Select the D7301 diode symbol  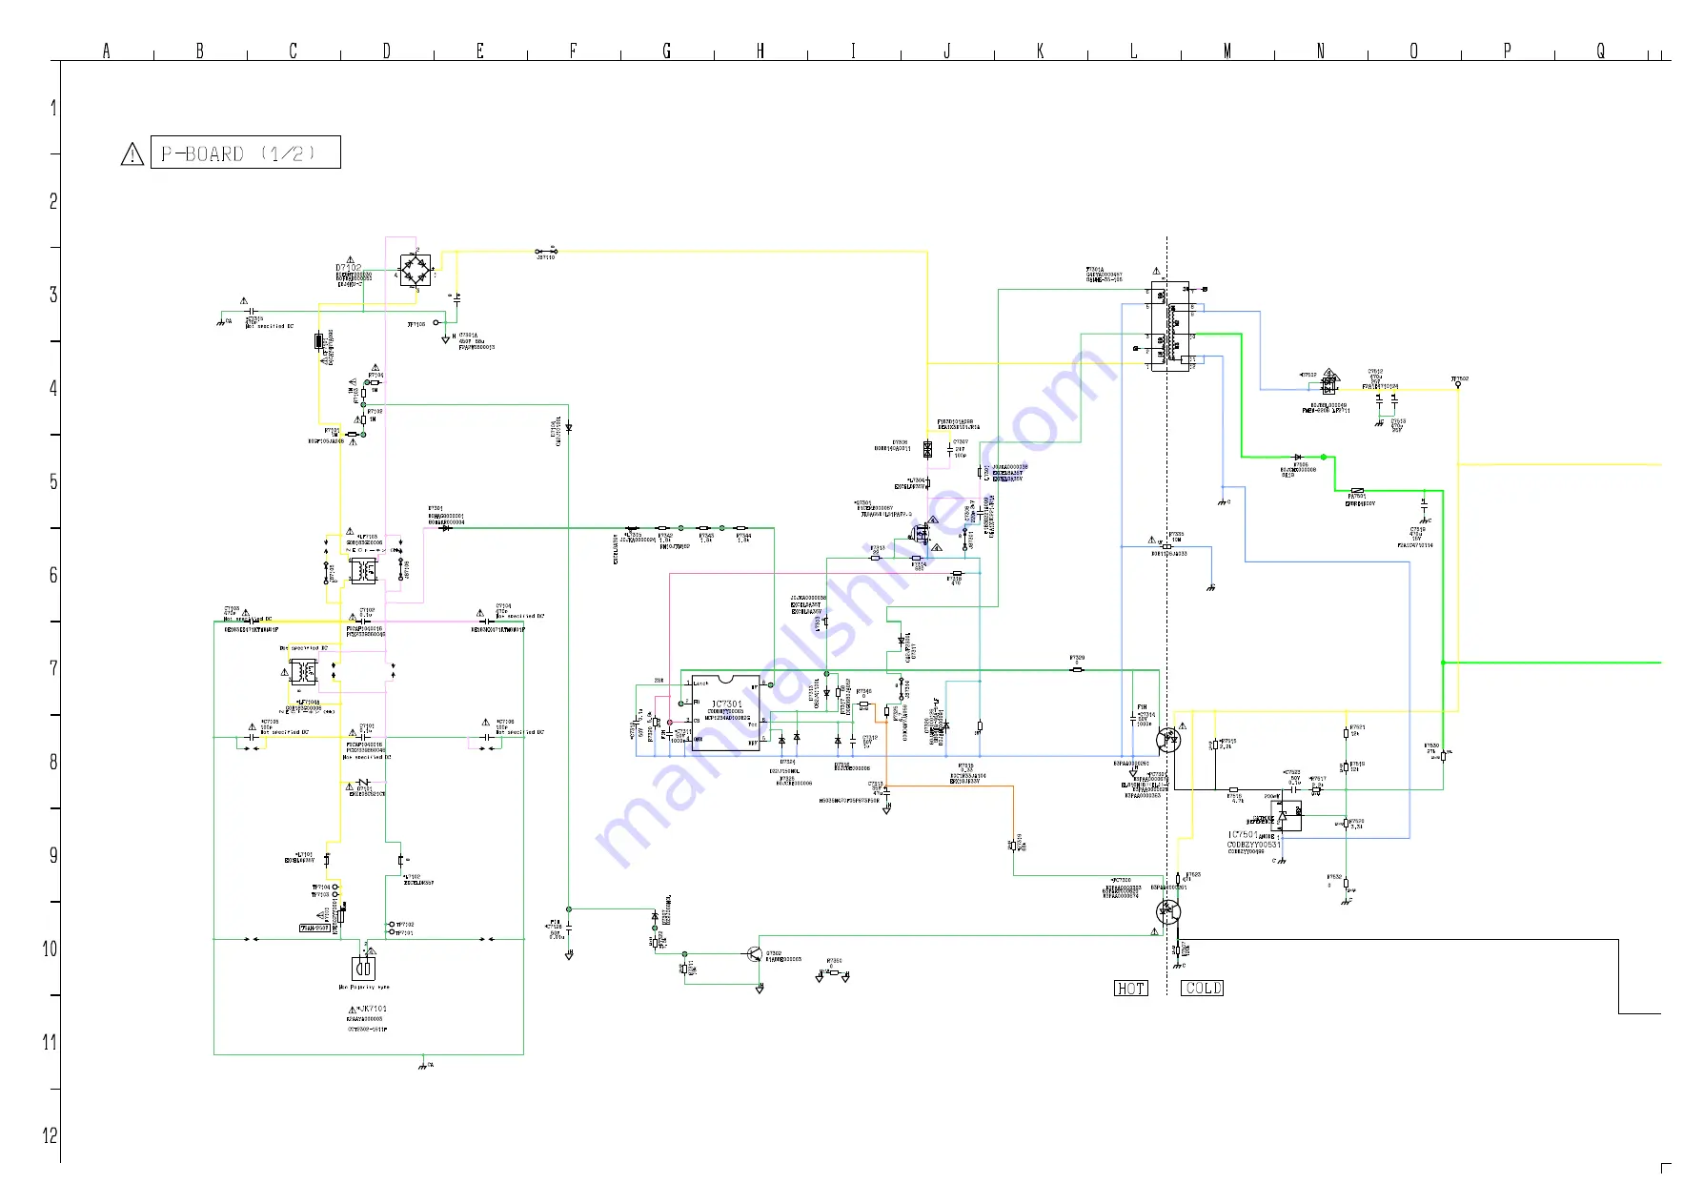(x=445, y=528)
